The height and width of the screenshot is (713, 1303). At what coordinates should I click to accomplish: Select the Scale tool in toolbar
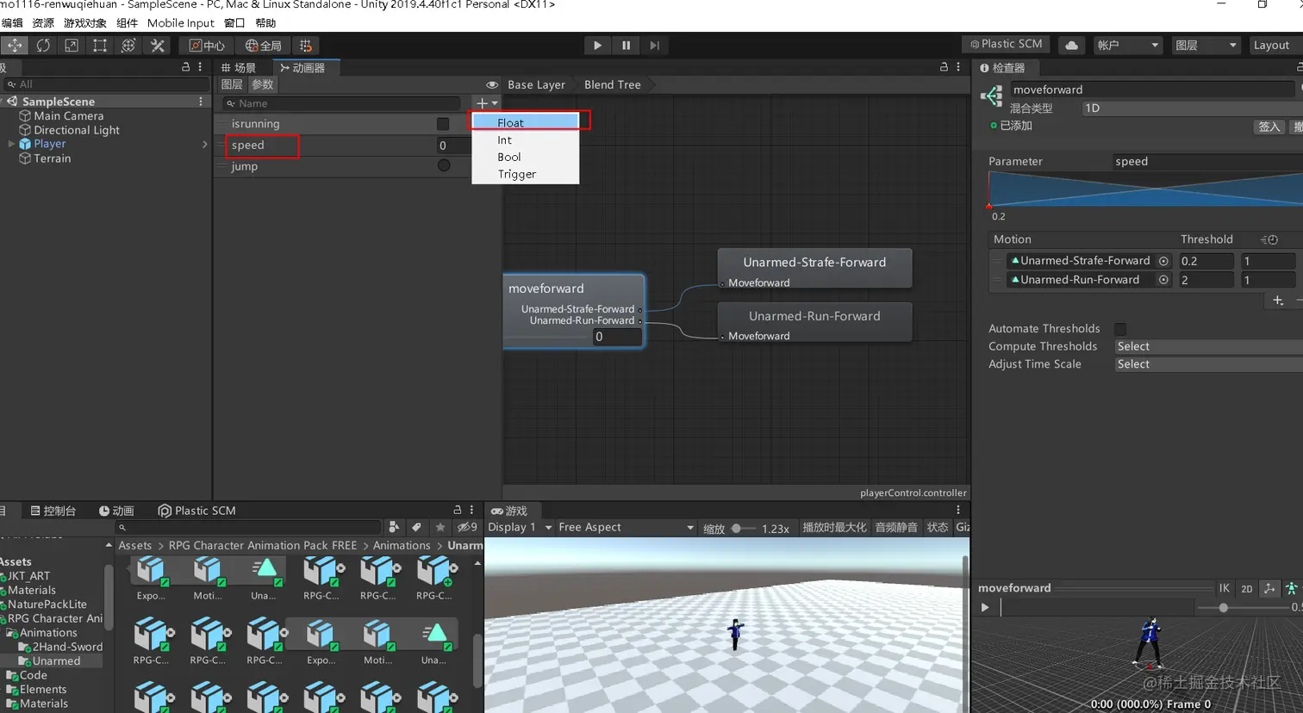[72, 46]
